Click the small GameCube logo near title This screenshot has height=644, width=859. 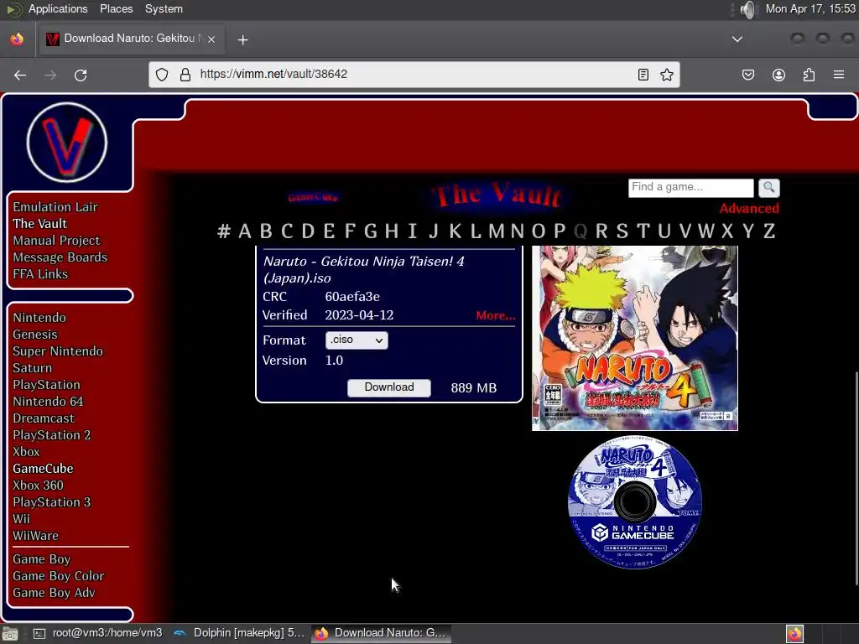coord(313,197)
